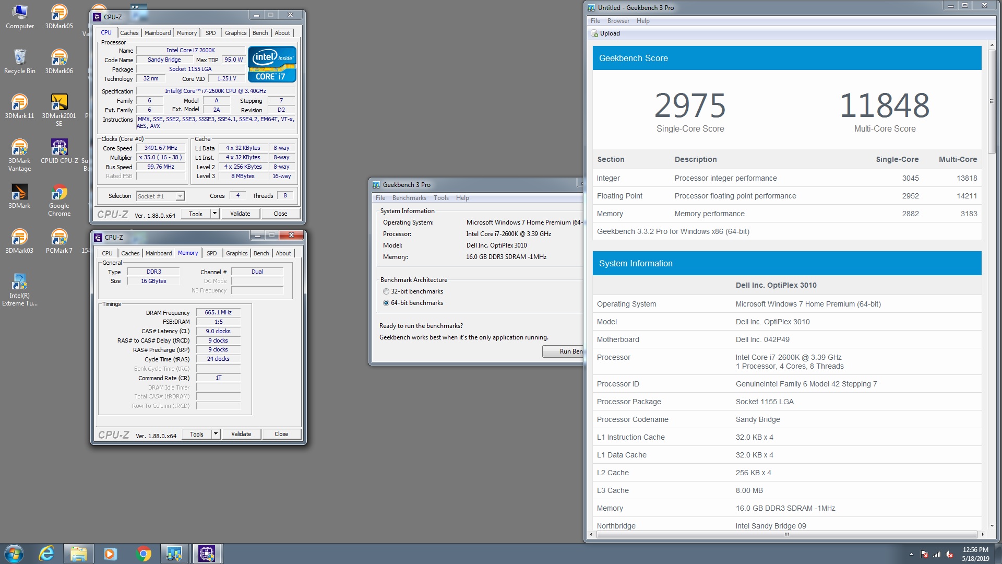Click the Core Speed value 3491.67 MHz
1002x564 pixels.
(161, 148)
